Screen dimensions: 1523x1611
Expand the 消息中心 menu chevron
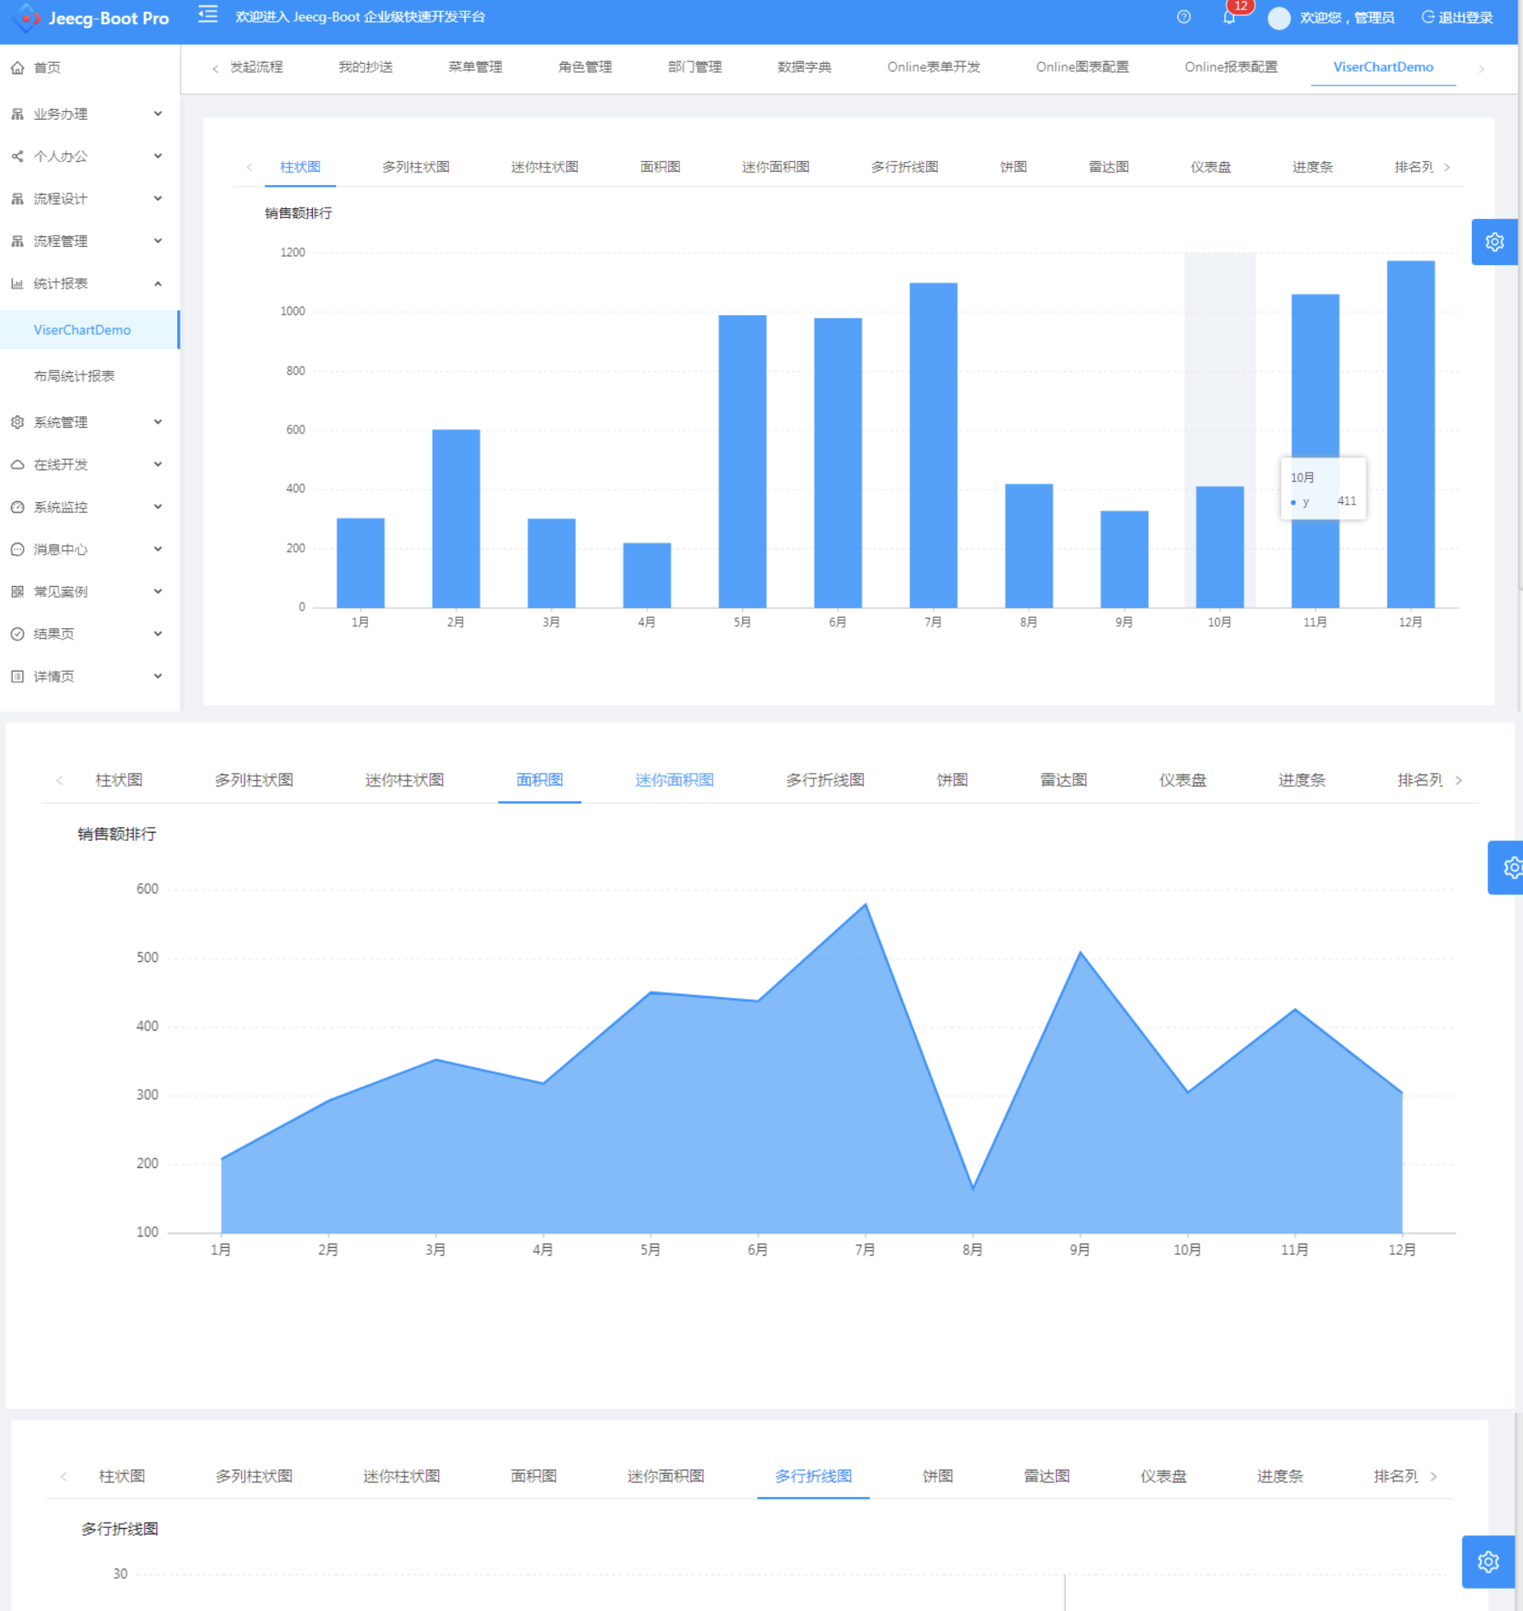(x=157, y=549)
